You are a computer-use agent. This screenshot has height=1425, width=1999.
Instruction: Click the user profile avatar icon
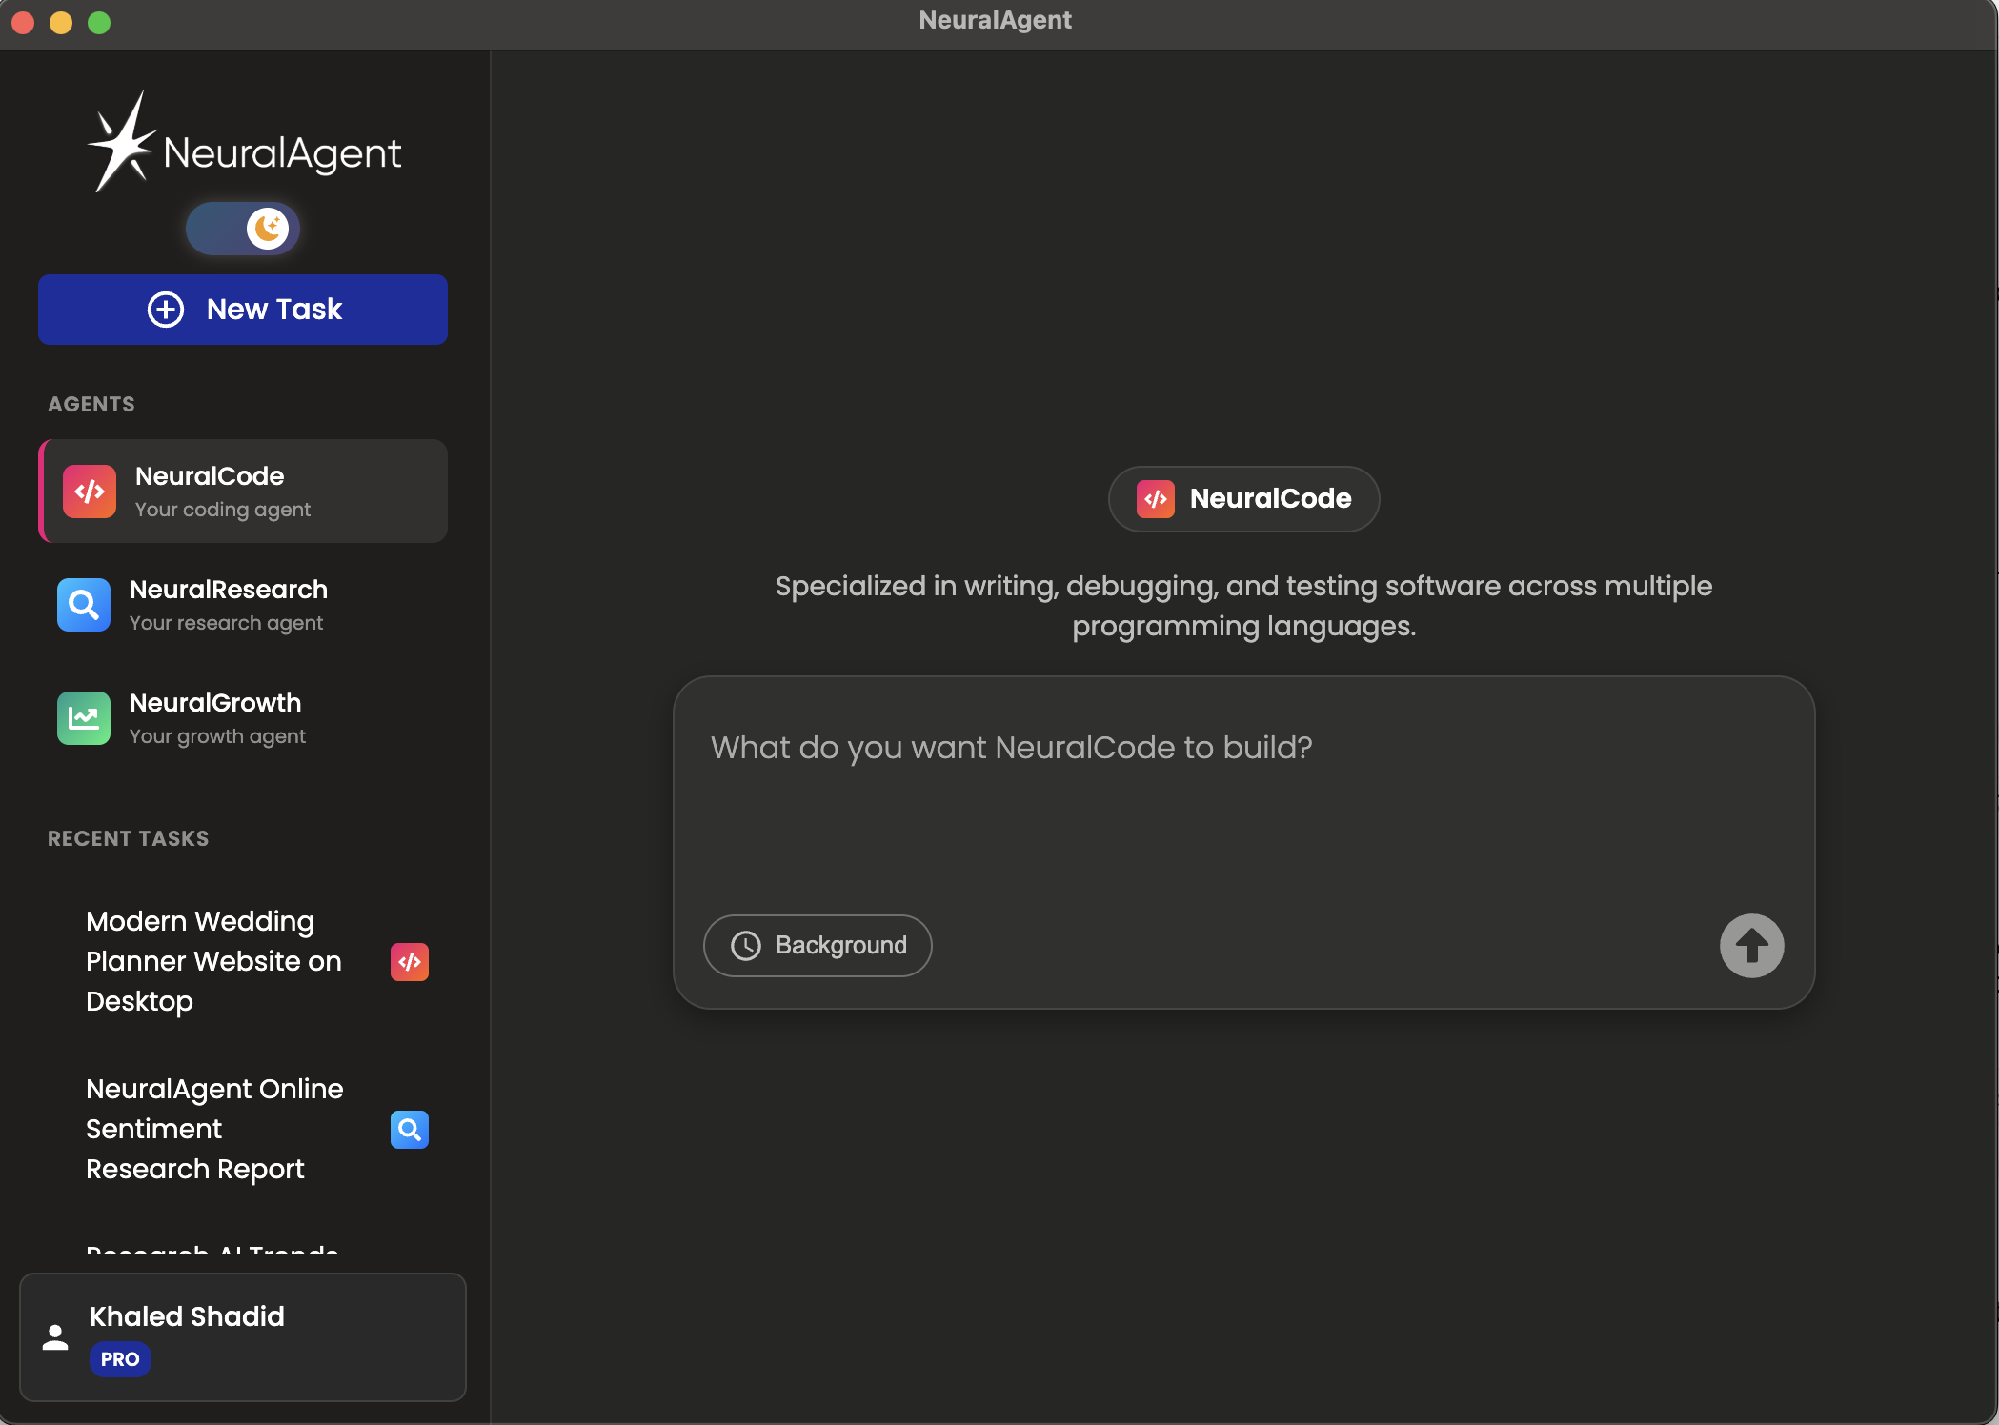[55, 1337]
